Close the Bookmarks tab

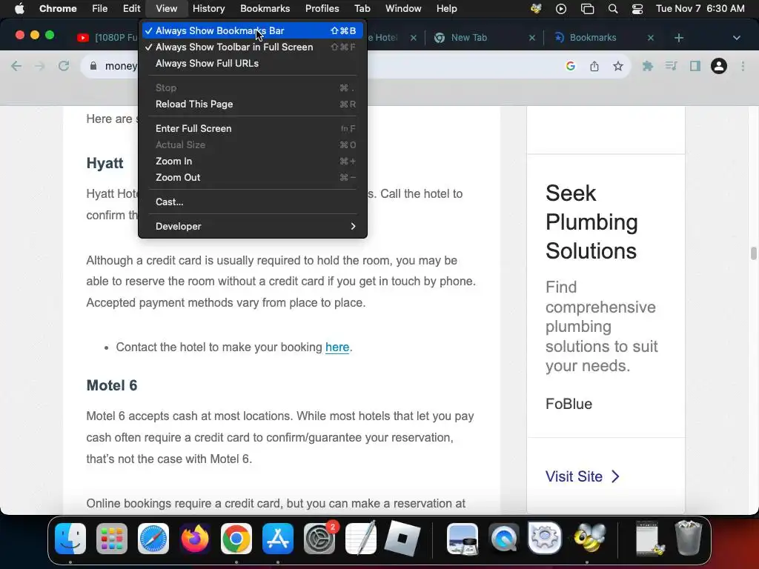(x=651, y=38)
